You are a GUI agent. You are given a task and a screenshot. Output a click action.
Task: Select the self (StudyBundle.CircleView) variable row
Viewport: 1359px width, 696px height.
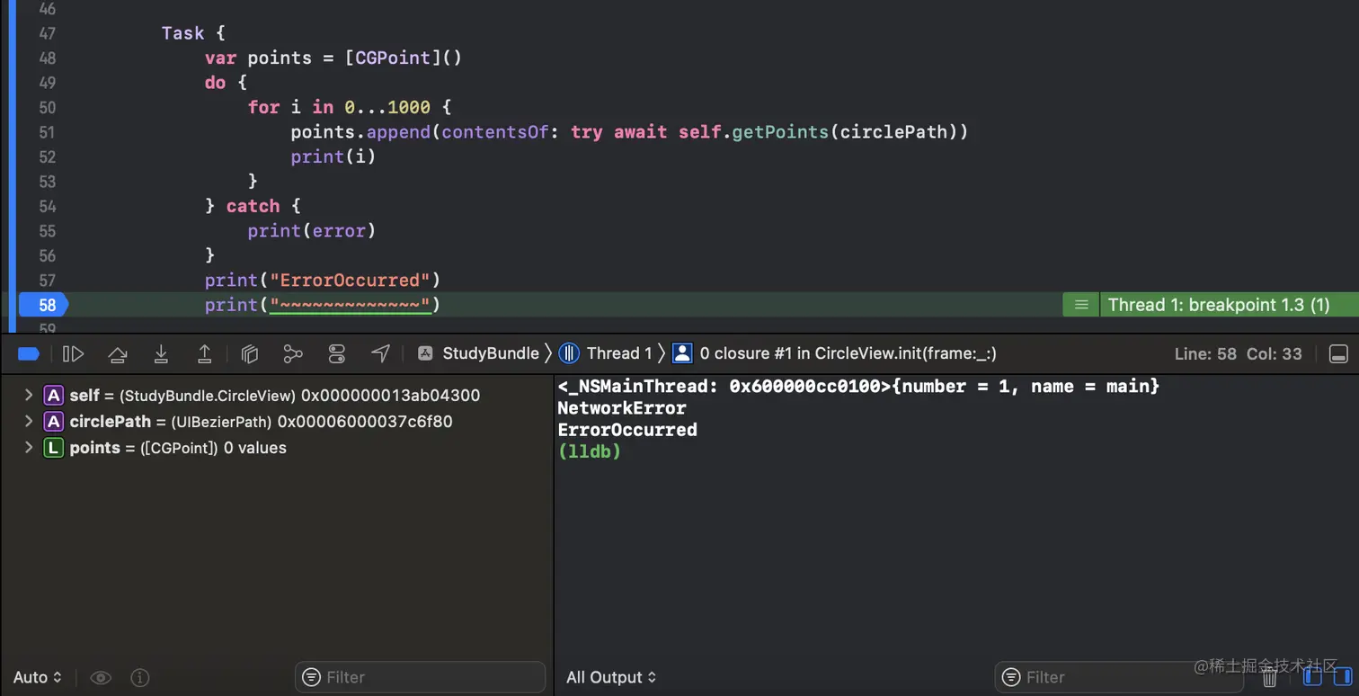click(x=277, y=395)
